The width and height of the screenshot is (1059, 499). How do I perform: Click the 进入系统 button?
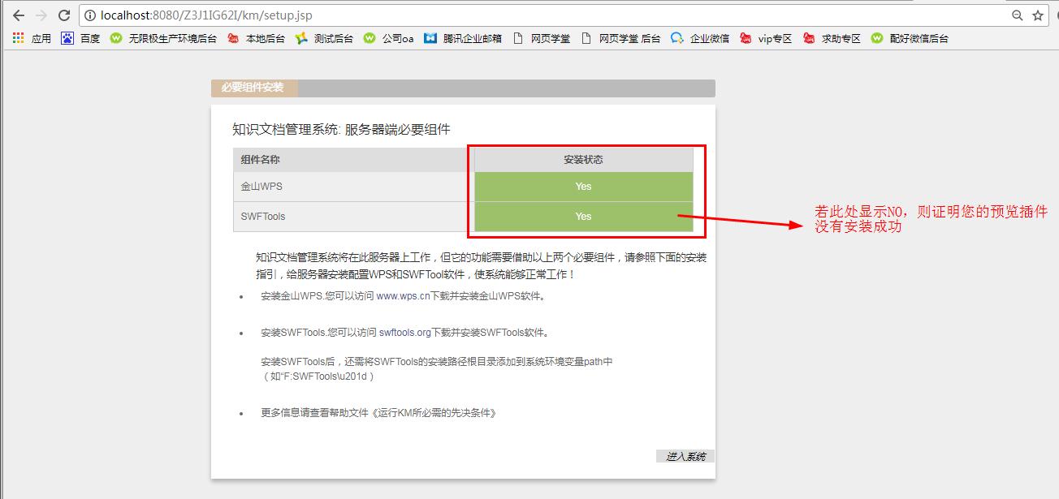pyautogui.click(x=685, y=457)
